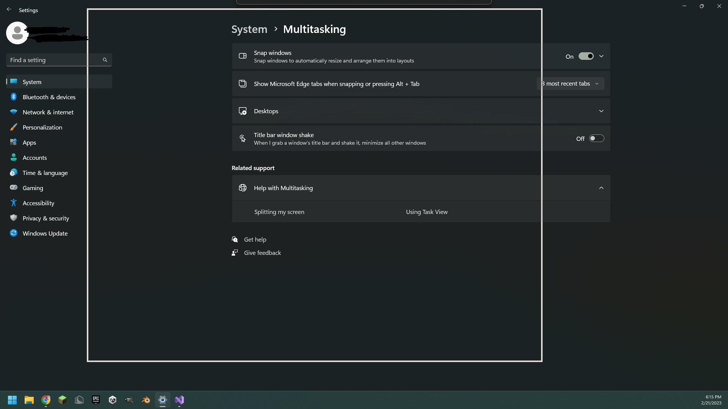728x409 pixels.
Task: Open Windows Update page
Action: (59, 233)
